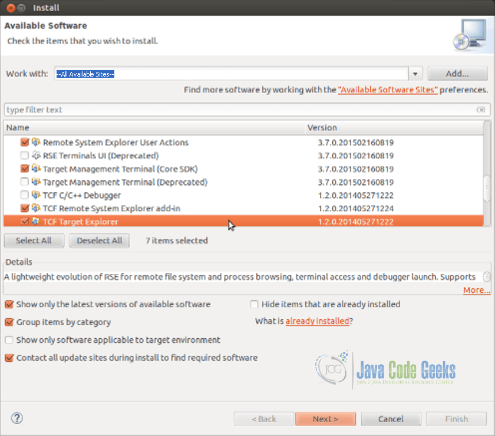The height and width of the screenshot is (436, 495).
Task: Click the < Back button
Action: [264, 419]
